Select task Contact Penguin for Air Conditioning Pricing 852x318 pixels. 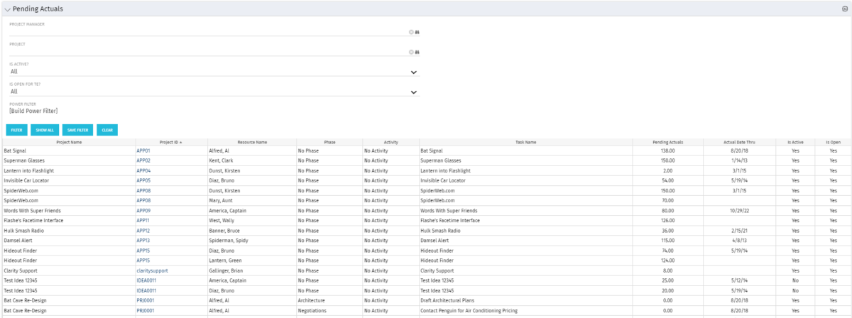click(469, 310)
